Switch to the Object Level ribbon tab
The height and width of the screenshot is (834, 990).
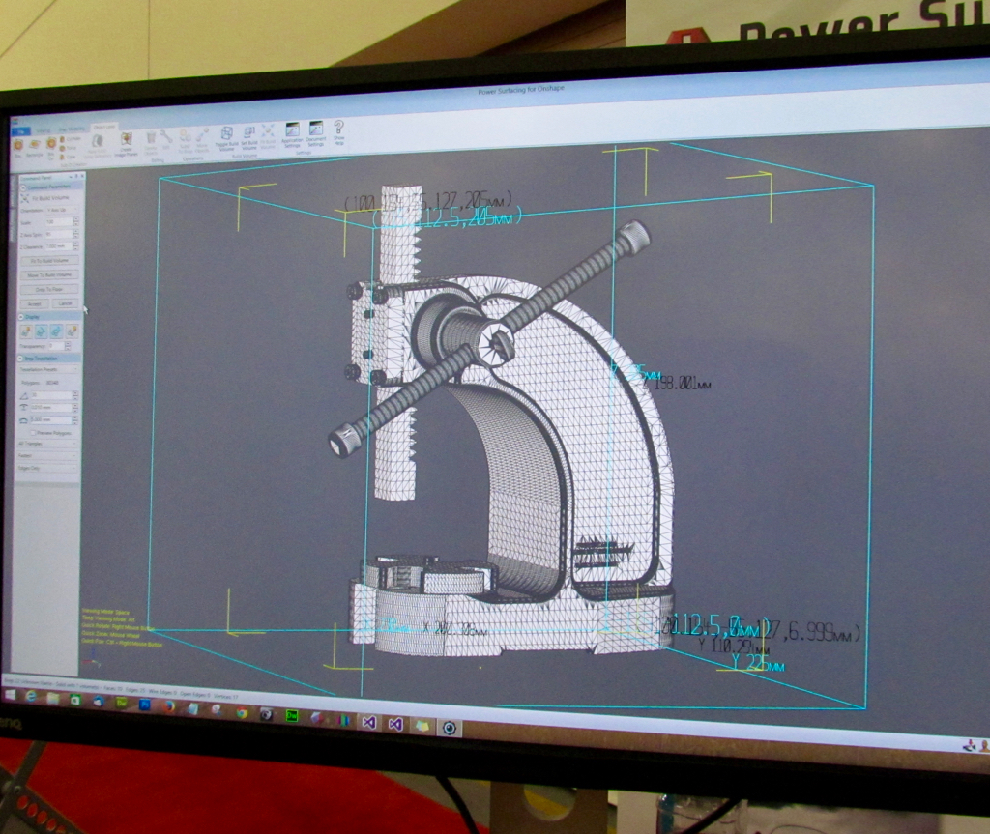pyautogui.click(x=102, y=128)
